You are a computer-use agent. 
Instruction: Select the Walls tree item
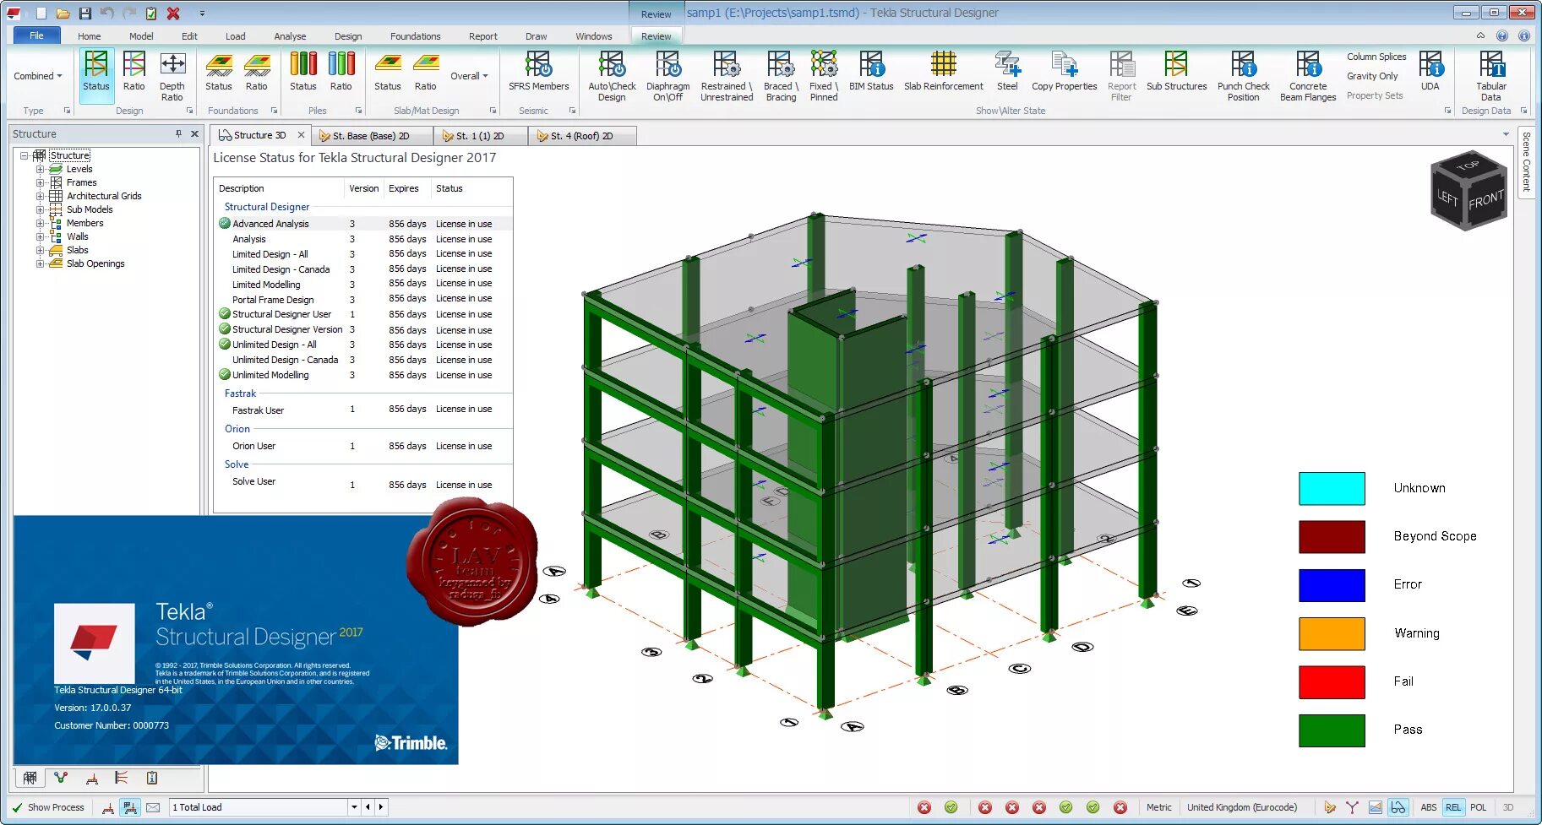[x=78, y=236]
